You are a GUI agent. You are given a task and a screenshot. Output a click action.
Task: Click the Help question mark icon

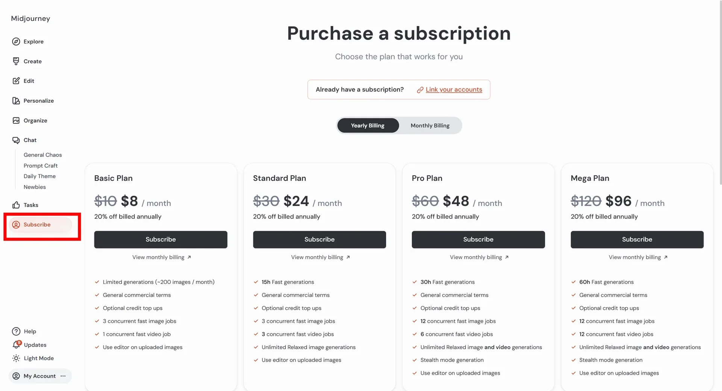pyautogui.click(x=16, y=331)
